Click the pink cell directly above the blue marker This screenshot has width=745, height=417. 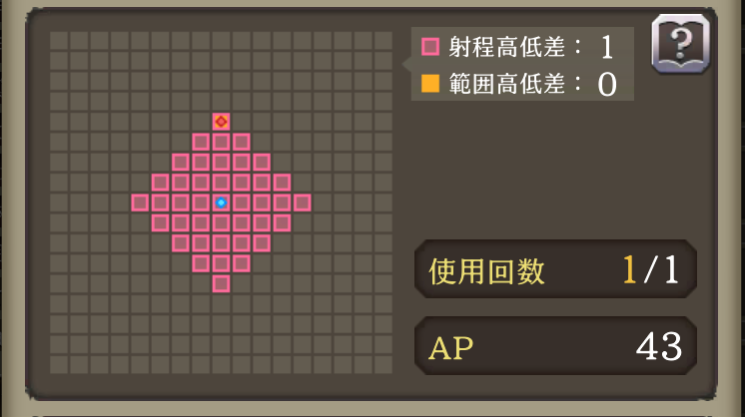click(x=221, y=183)
